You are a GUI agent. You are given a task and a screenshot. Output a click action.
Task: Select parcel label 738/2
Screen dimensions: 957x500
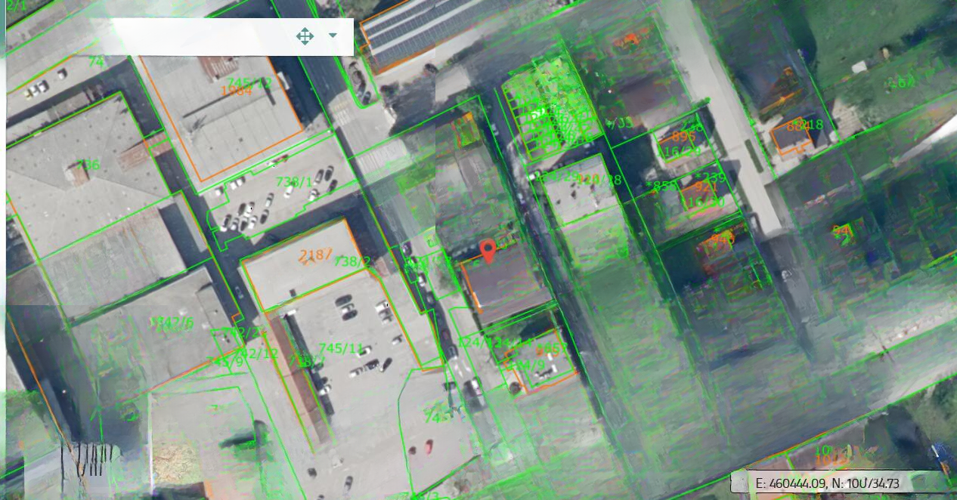pos(352,262)
